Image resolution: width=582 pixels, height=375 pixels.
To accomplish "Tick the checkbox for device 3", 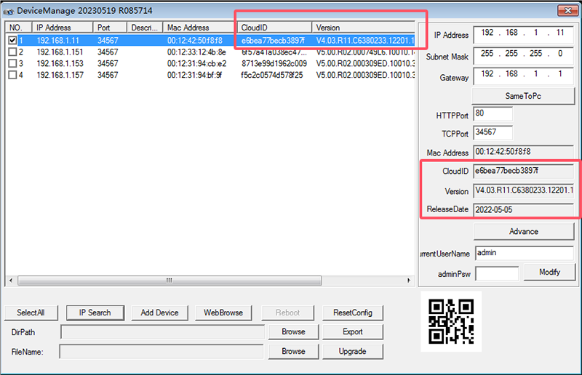I will point(12,63).
